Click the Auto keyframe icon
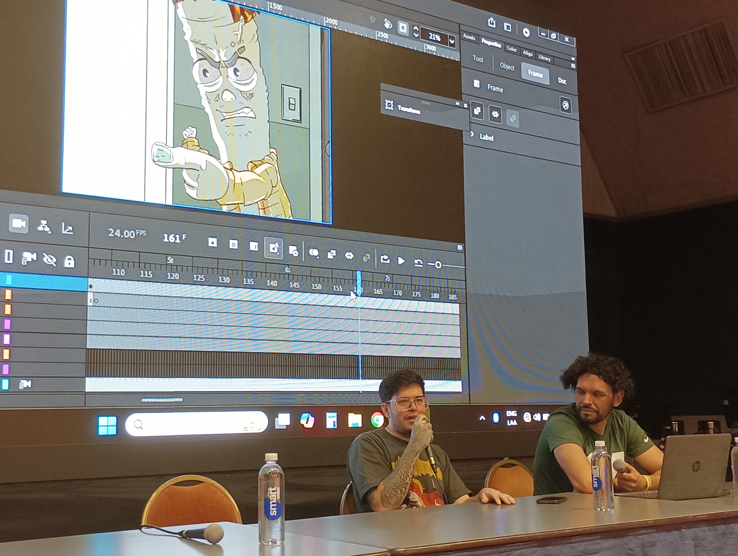 (x=274, y=248)
